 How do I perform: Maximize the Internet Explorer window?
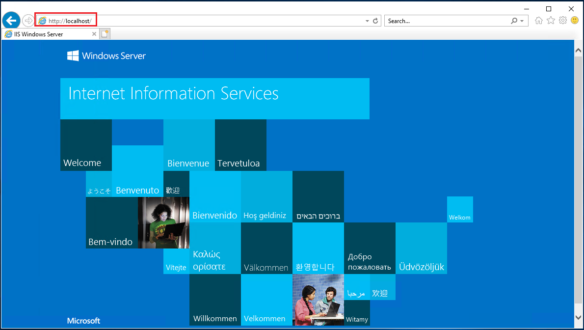tap(549, 8)
